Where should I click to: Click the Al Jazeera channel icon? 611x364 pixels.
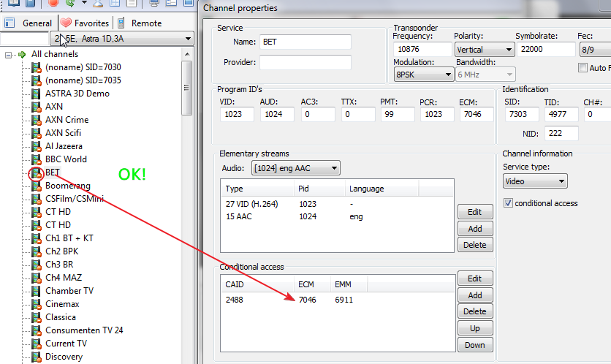pos(37,146)
